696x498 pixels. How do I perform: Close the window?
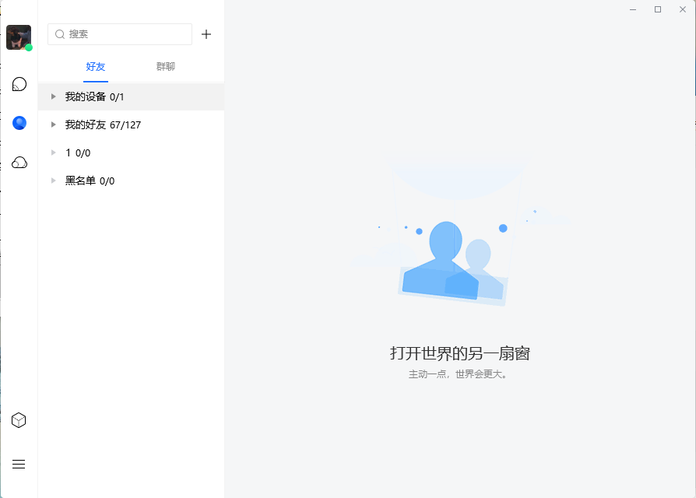pyautogui.click(x=683, y=9)
